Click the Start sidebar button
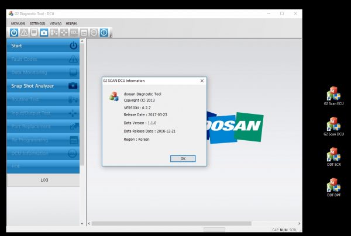The height and width of the screenshot is (236, 351). [x=43, y=46]
